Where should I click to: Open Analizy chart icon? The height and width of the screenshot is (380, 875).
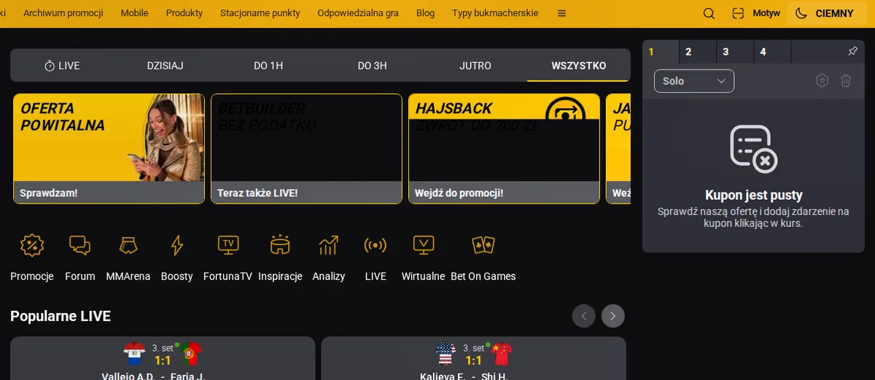coord(328,245)
